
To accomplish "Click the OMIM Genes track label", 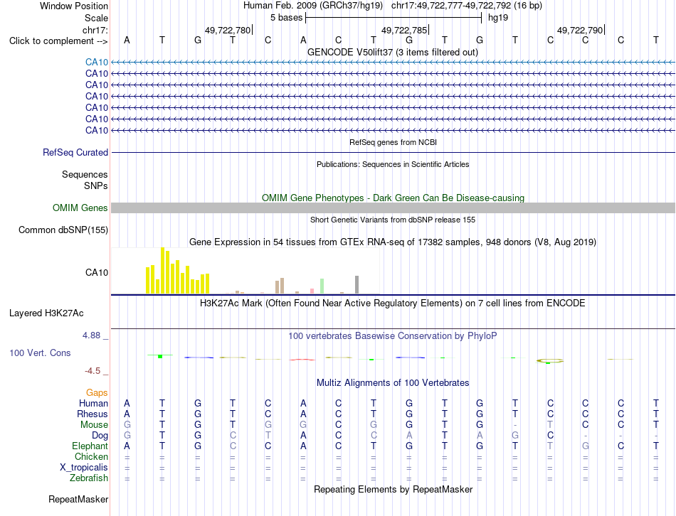I will (80, 208).
